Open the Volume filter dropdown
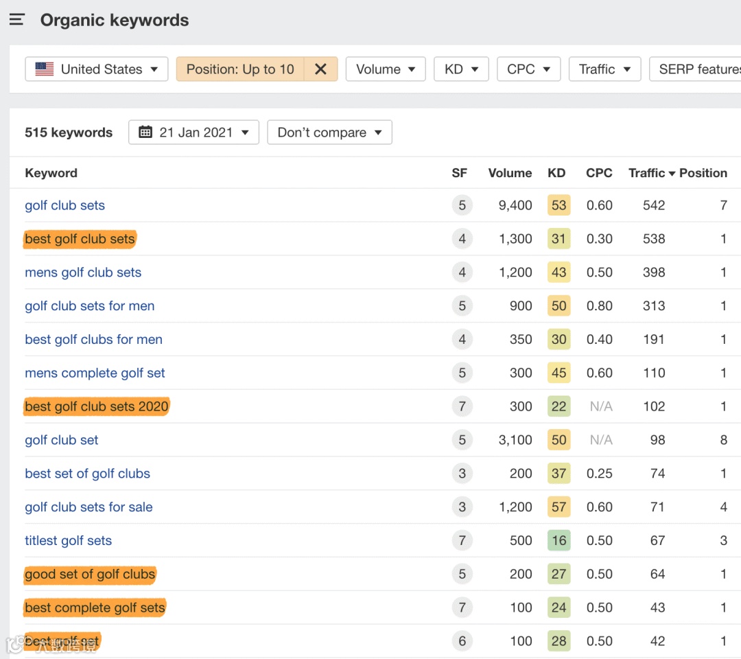Image resolution: width=741 pixels, height=659 pixels. [386, 69]
